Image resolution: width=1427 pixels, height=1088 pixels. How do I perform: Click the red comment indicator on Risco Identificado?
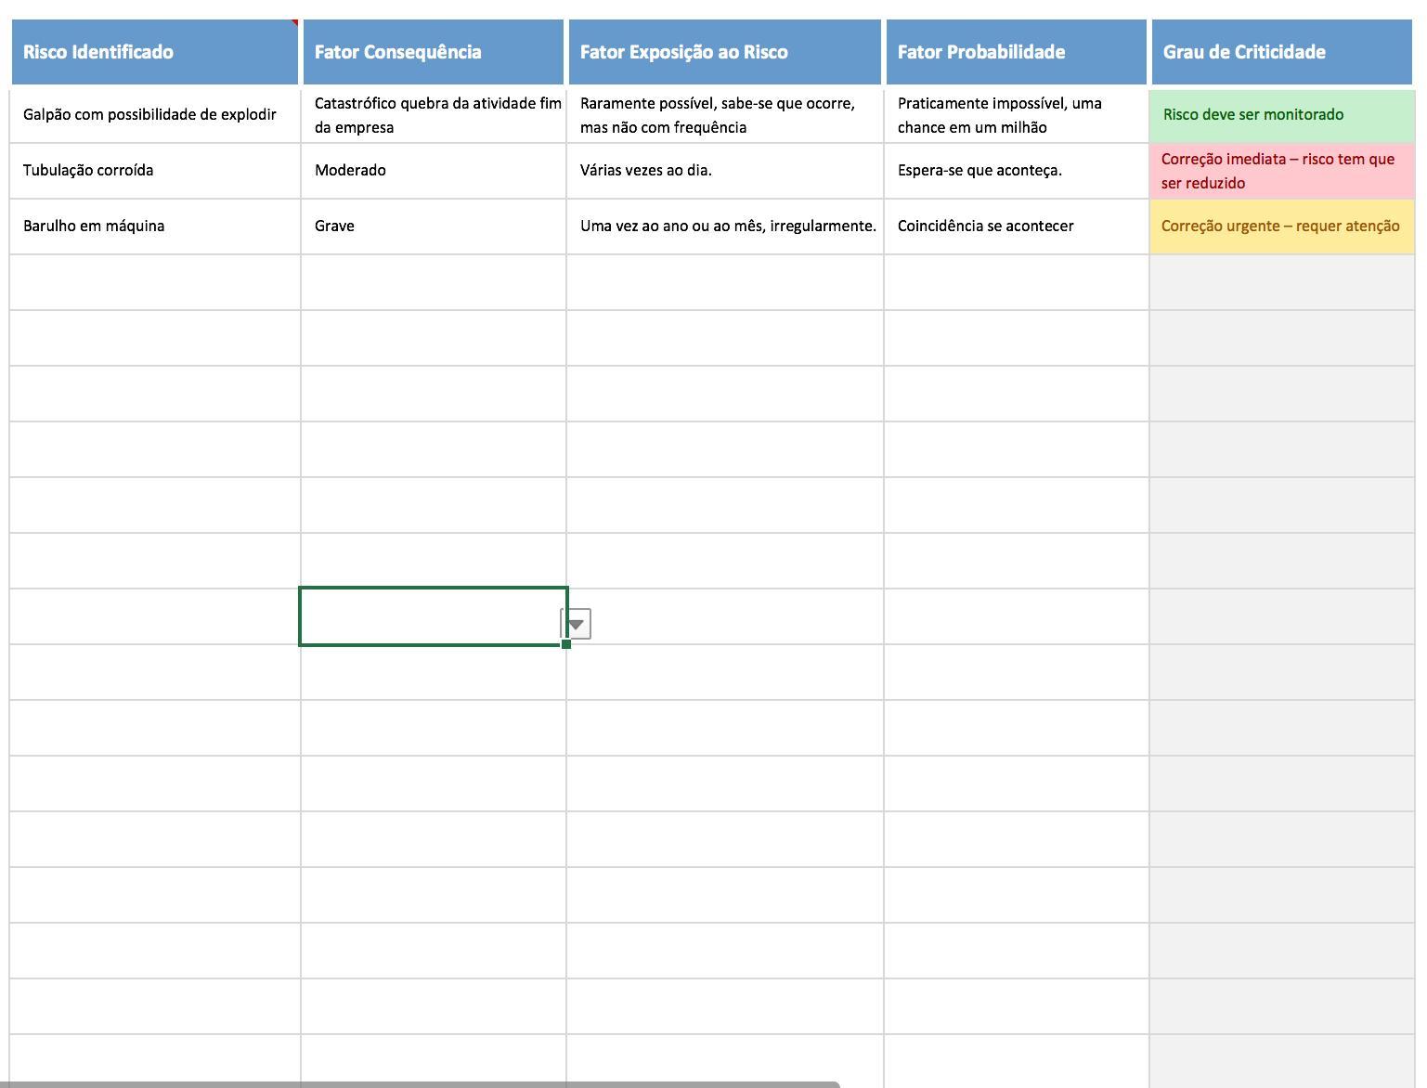tap(294, 22)
